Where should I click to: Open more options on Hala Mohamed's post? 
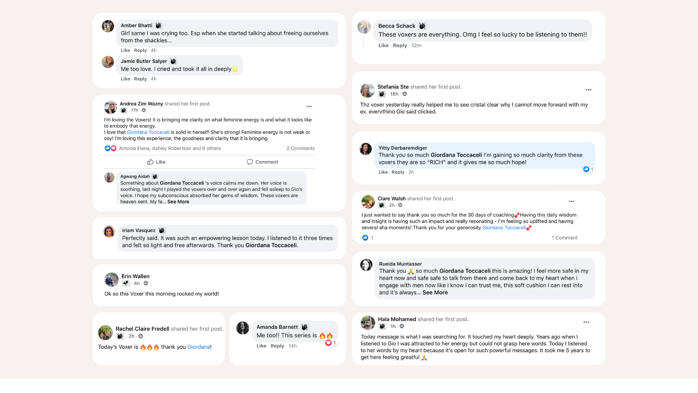tap(586, 322)
